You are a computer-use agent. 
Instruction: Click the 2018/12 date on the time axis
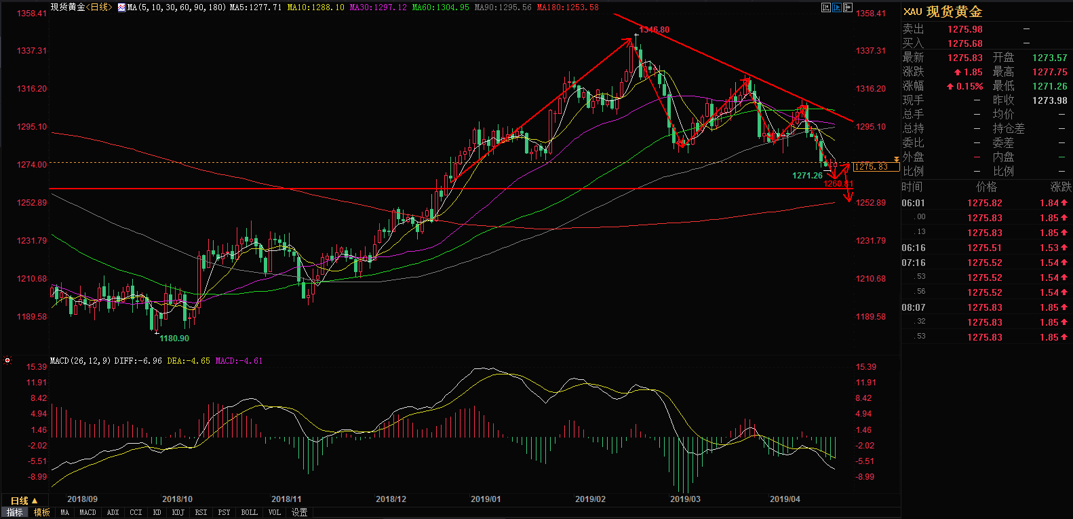391,499
